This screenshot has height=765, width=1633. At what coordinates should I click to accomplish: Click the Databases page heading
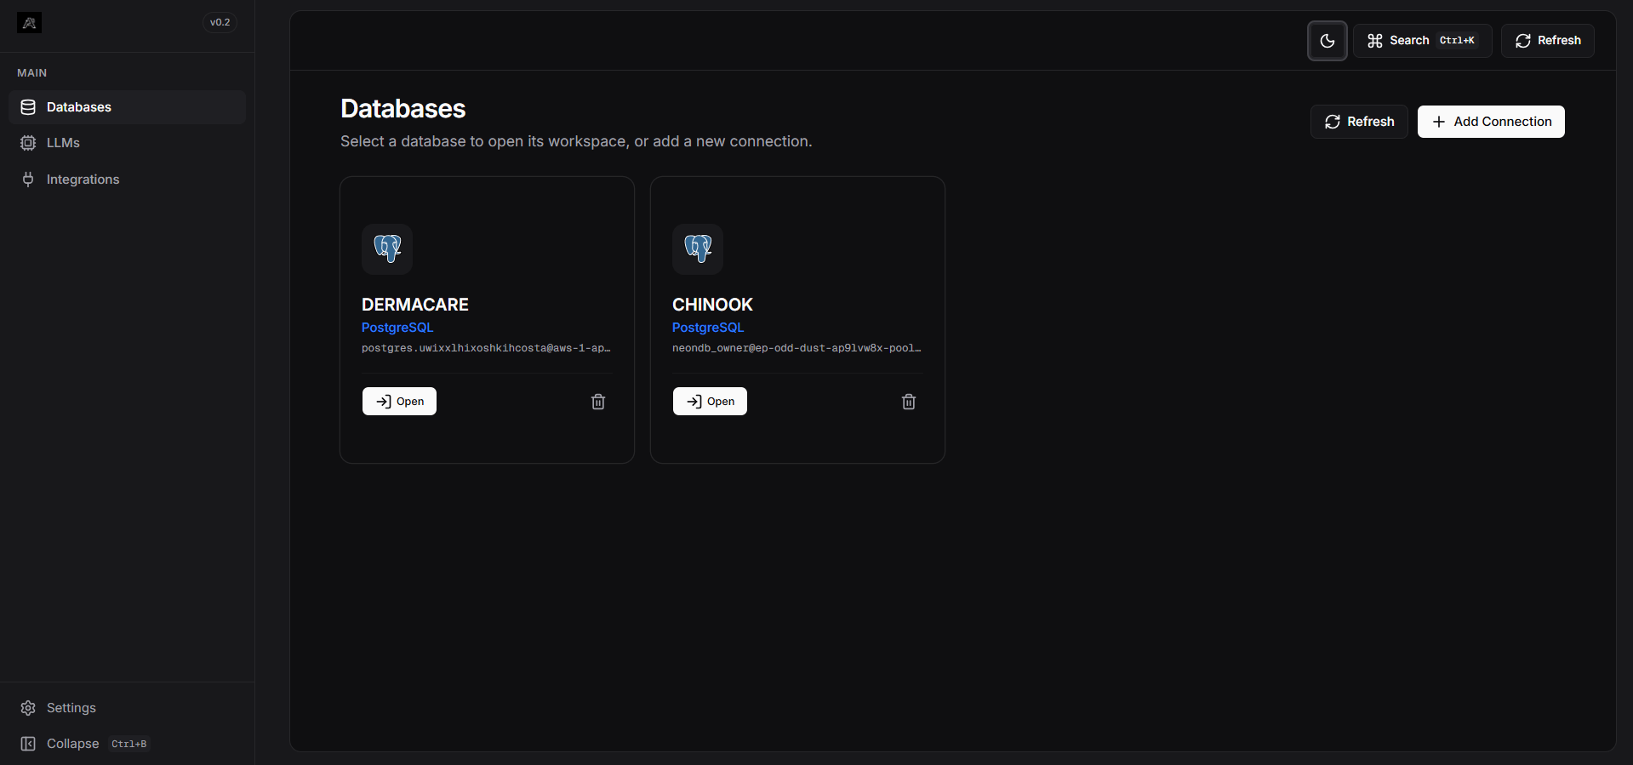coord(403,109)
